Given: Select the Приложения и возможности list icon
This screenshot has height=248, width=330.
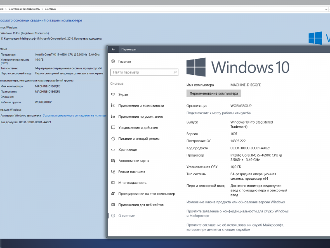Looking at the screenshot, I should pos(113,105).
